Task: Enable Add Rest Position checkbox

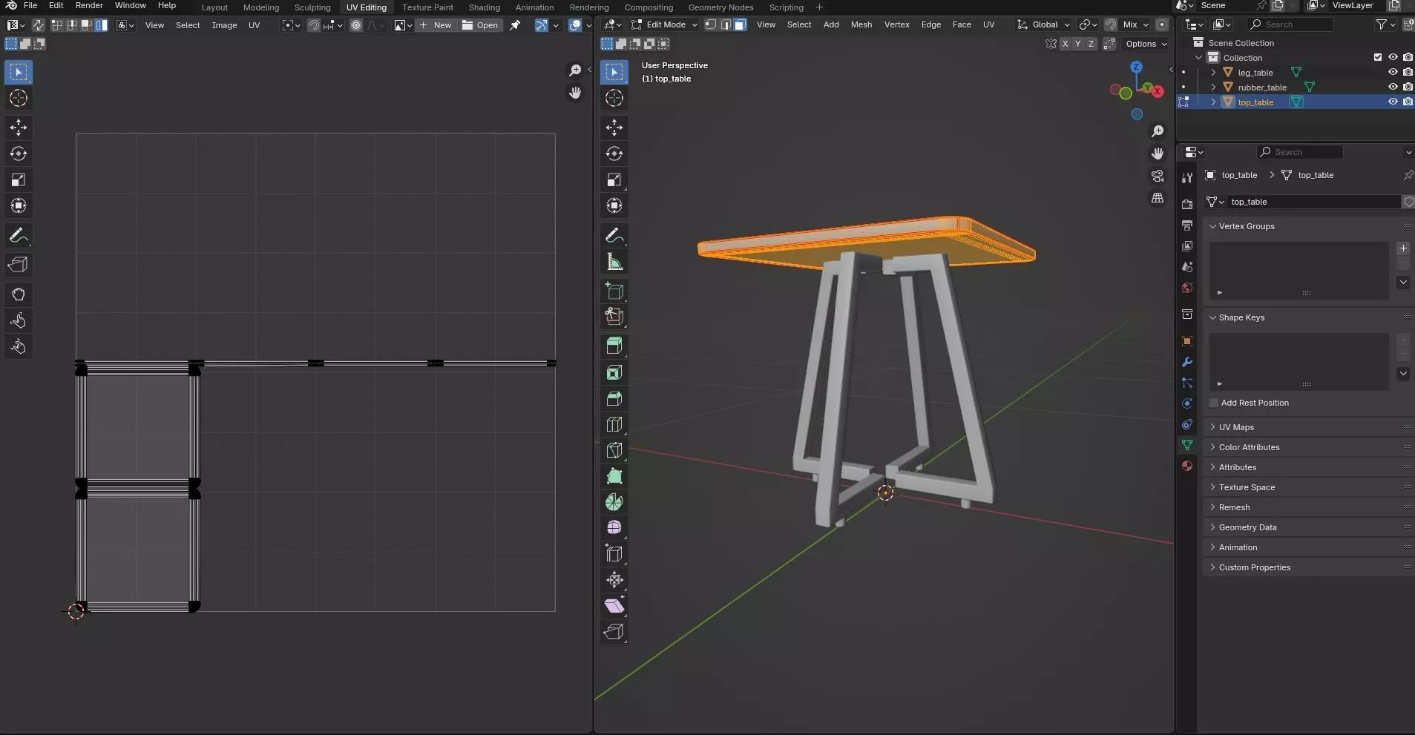Action: 1214,403
